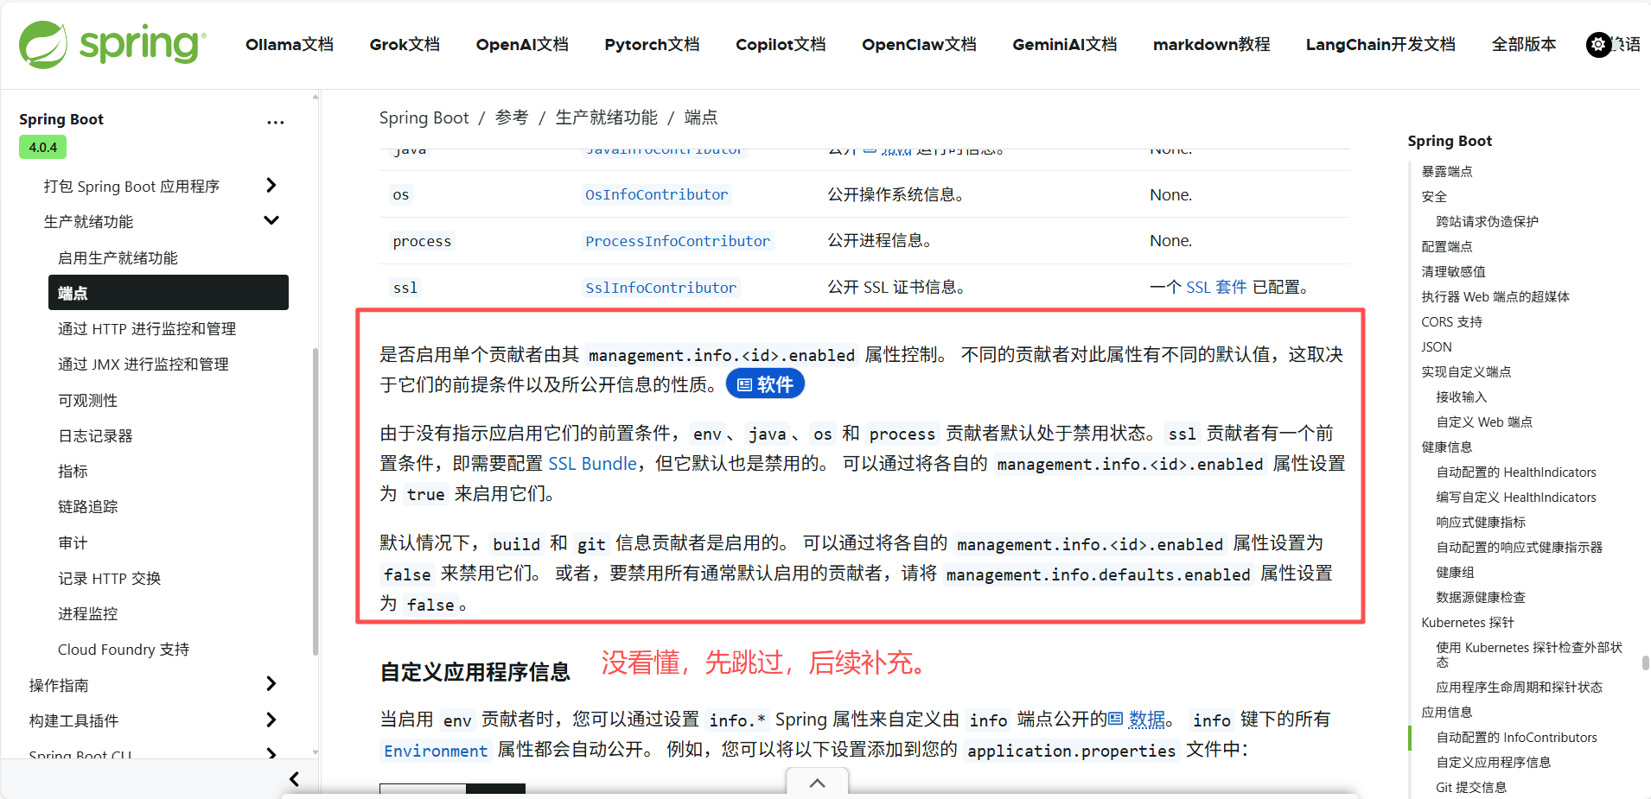Open 通过 JMX 进行监控和管理 page
This screenshot has height=799, width=1651.
point(143,365)
